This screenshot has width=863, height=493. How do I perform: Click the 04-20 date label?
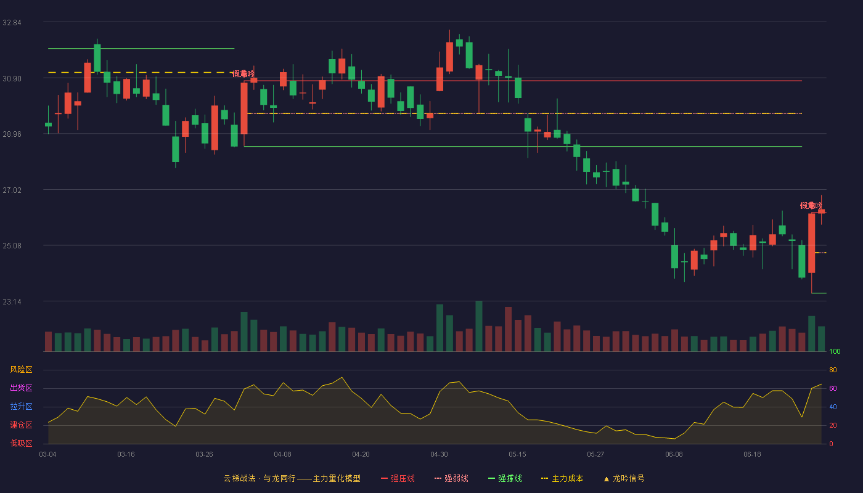click(361, 454)
